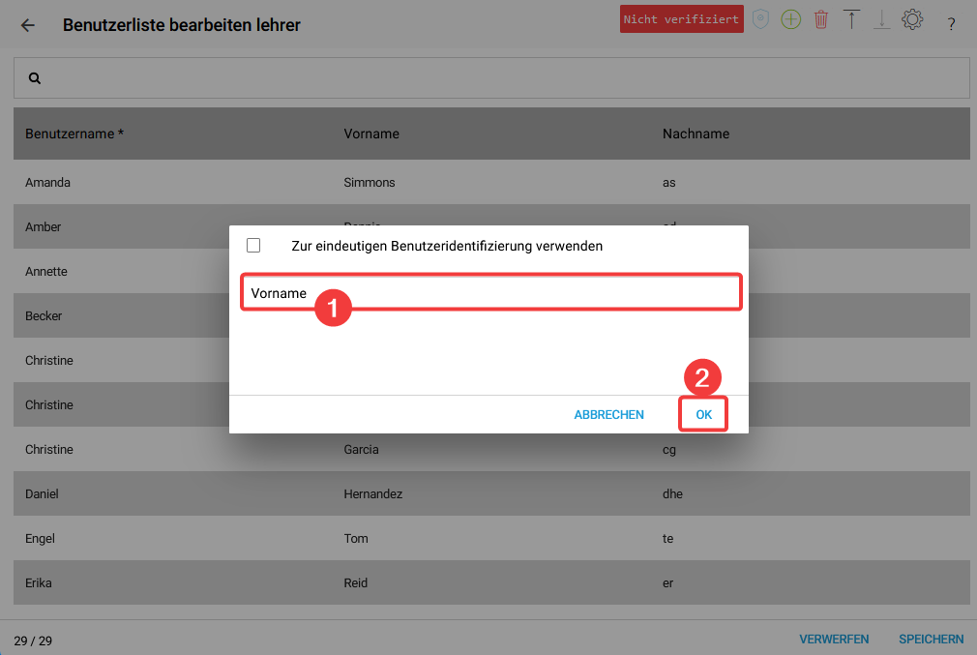Click the green plus add icon

click(791, 19)
